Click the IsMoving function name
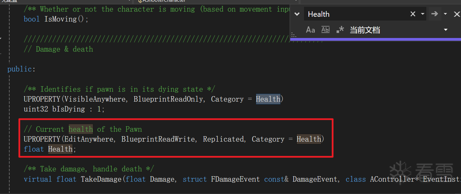Image resolution: width=461 pixels, height=194 pixels. (61, 19)
